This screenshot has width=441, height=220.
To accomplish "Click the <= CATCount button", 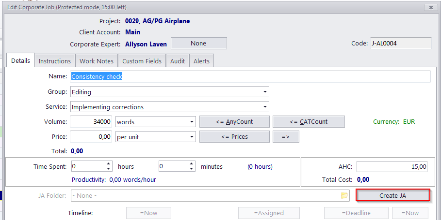I will pyautogui.click(x=309, y=122).
